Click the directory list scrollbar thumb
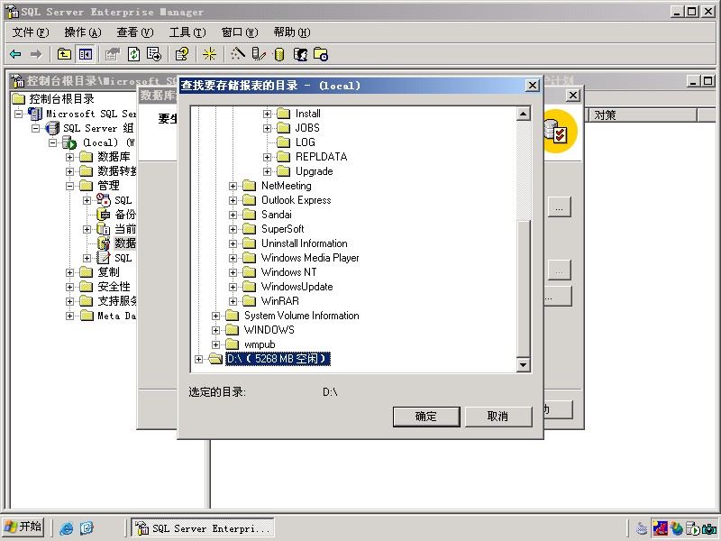Image resolution: width=721 pixels, height=541 pixels. [x=524, y=288]
